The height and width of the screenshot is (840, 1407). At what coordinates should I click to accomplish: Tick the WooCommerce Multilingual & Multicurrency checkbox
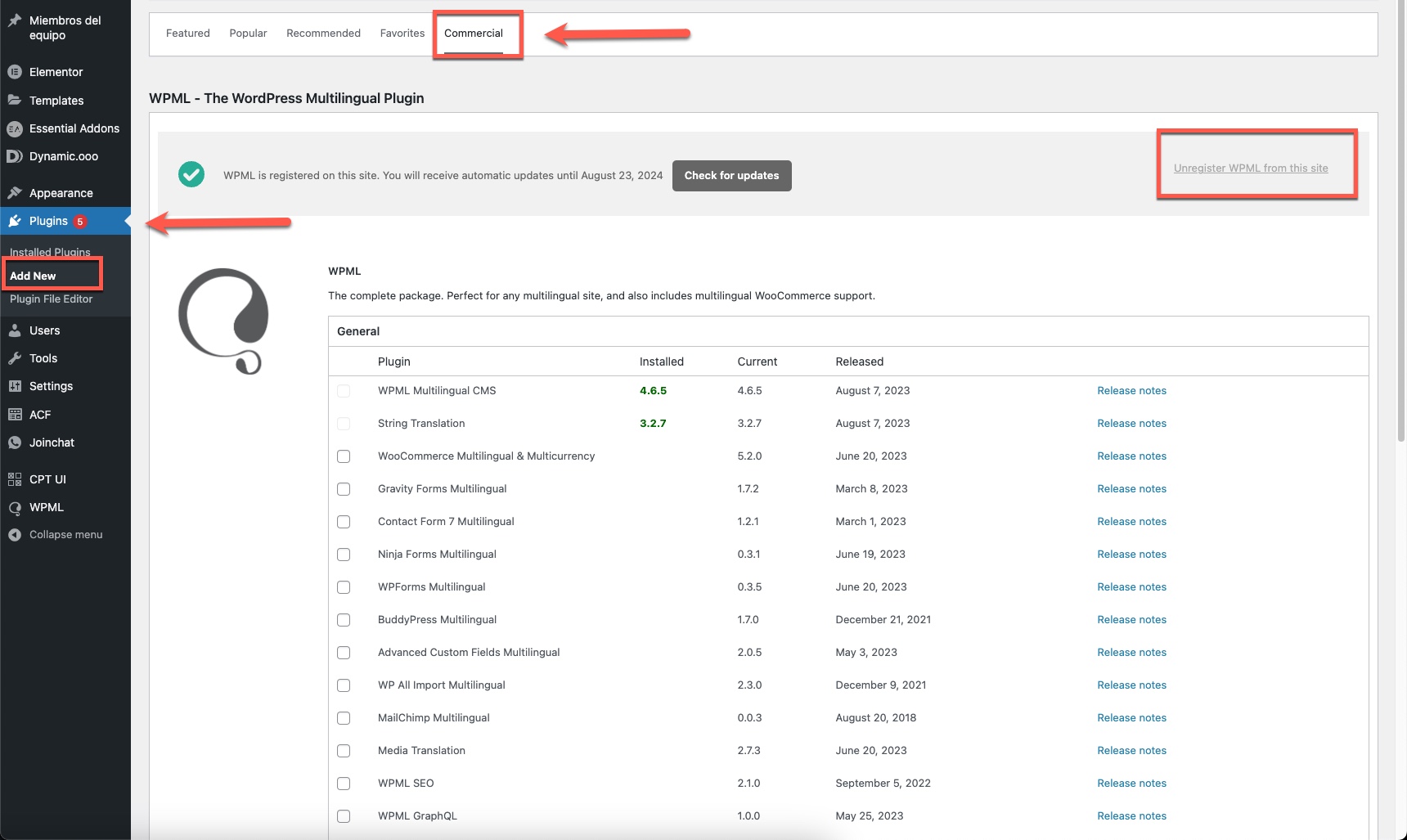pyautogui.click(x=344, y=456)
